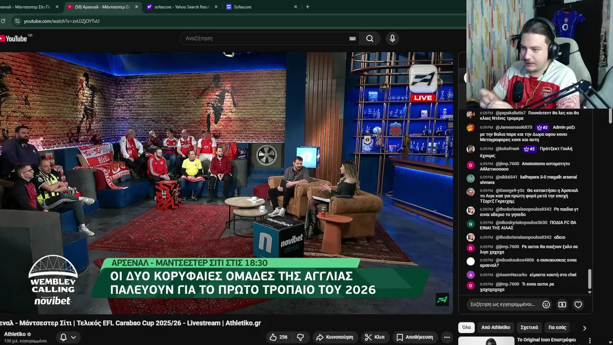
Task: Open site info icon in the address bar
Action: pos(17,21)
